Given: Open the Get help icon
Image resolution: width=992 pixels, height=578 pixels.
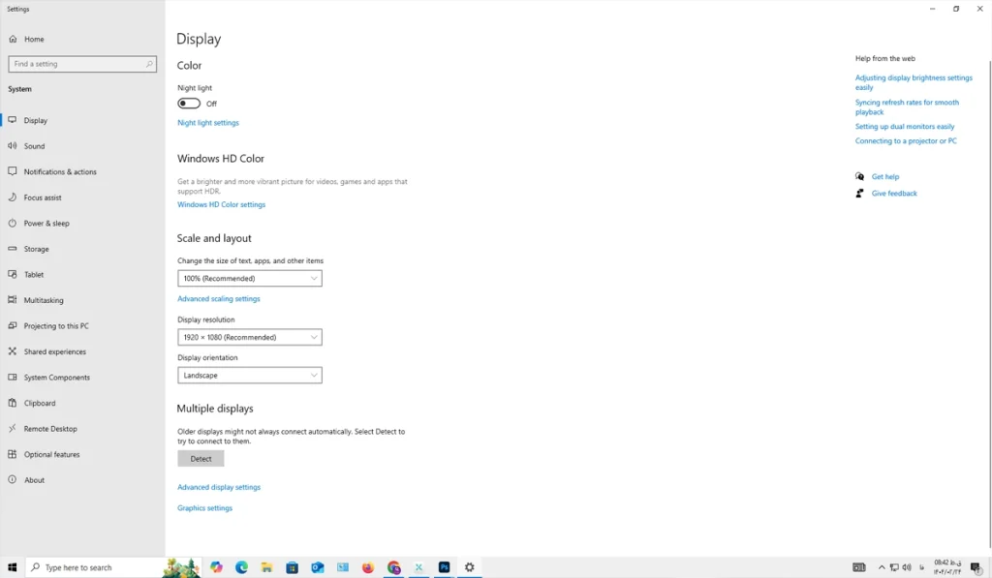Looking at the screenshot, I should [x=859, y=177].
